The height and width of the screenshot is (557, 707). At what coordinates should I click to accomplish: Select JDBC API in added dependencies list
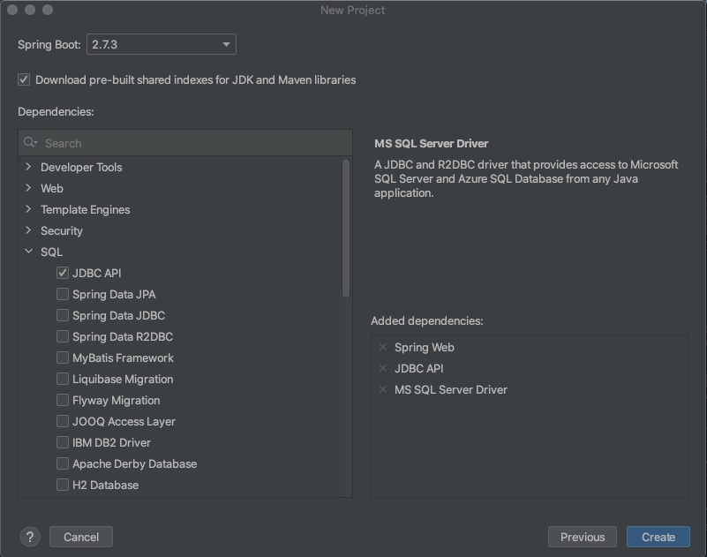click(419, 368)
